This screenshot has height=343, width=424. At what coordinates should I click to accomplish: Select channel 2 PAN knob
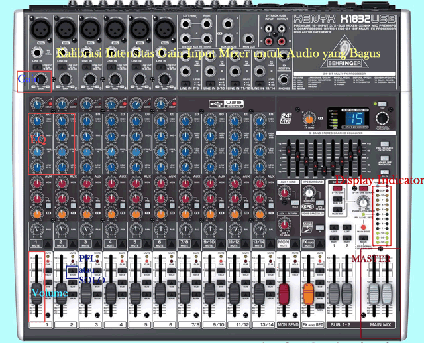[62, 230]
